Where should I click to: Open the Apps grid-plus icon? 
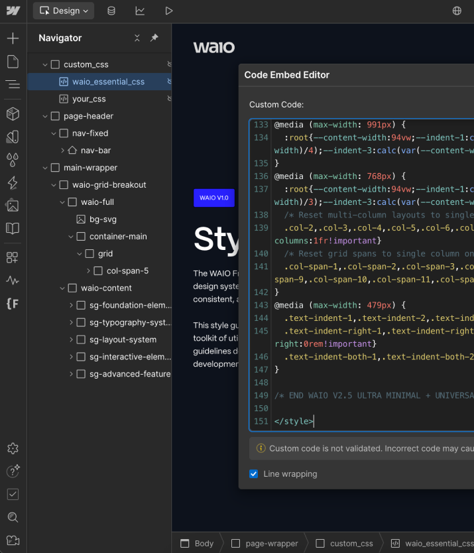(13, 257)
